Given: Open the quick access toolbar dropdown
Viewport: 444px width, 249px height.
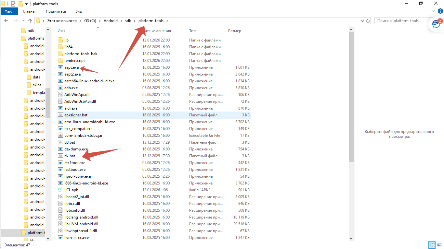Looking at the screenshot, I should pos(26,4).
